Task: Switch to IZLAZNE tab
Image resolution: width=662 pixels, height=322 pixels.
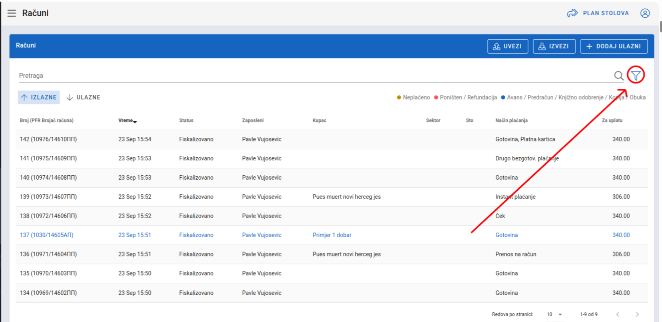Action: [x=39, y=97]
